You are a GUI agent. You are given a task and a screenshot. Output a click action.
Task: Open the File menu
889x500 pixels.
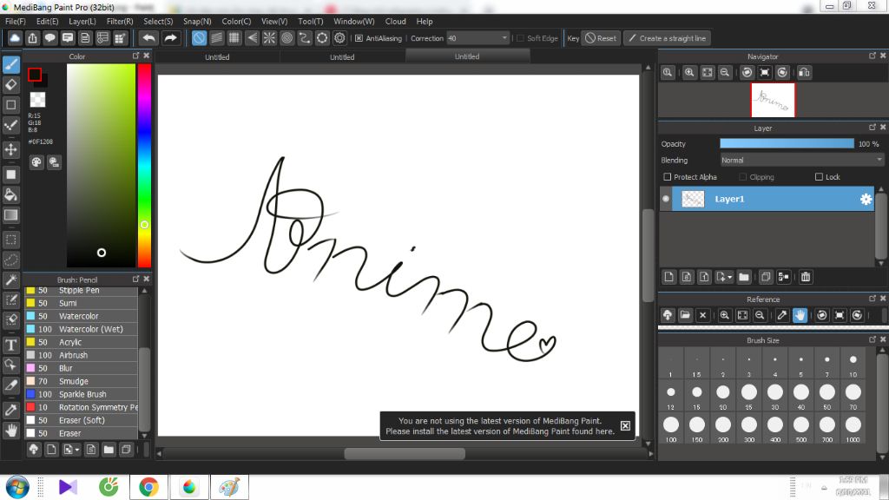point(16,22)
